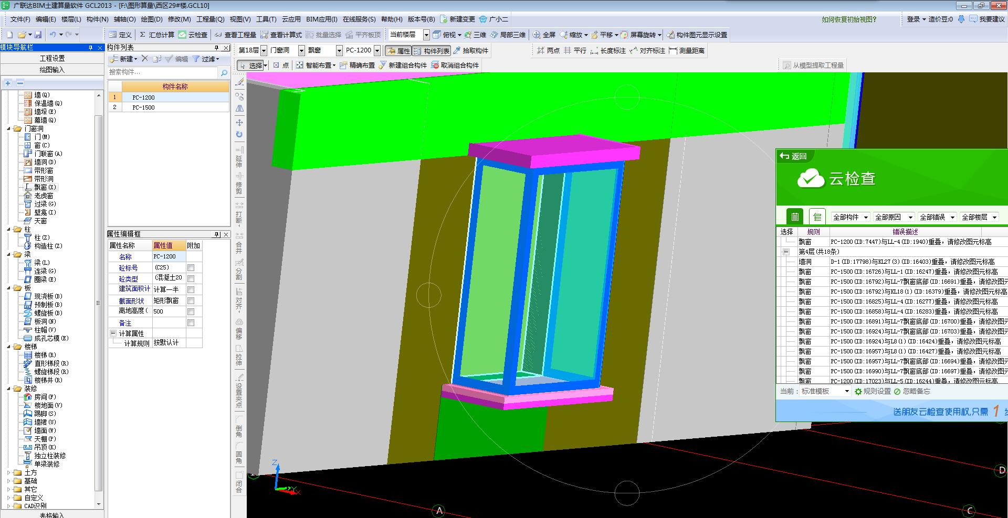This screenshot has width=1008, height=518.
Task: Open the 第18层 floor dropdown
Action: [x=264, y=50]
